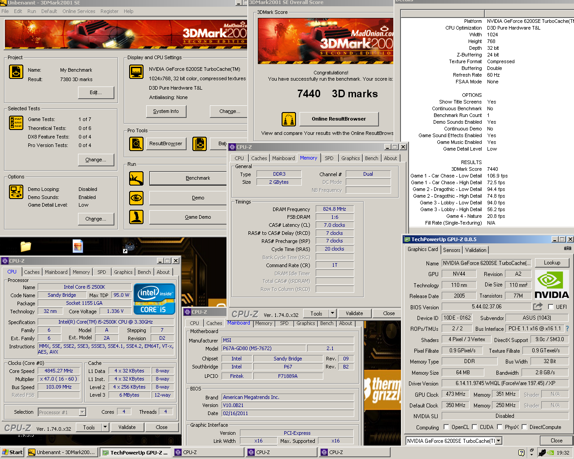
Task: Click the icon beside the Benchmark button
Action: [136, 178]
